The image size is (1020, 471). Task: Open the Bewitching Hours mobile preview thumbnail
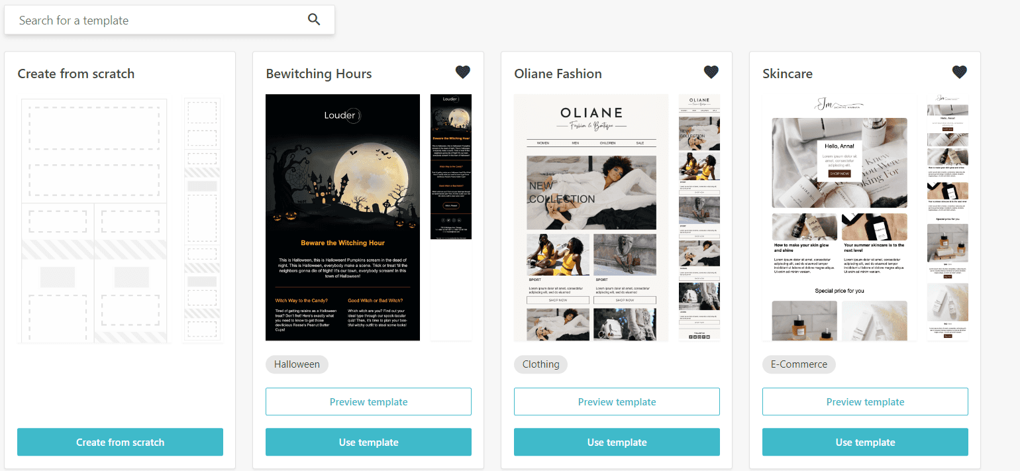[451, 166]
